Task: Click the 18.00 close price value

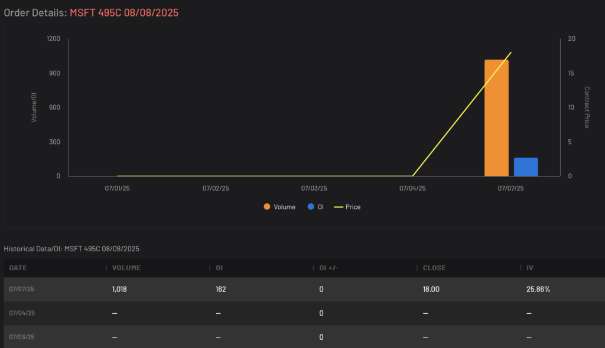Action: [x=431, y=289]
